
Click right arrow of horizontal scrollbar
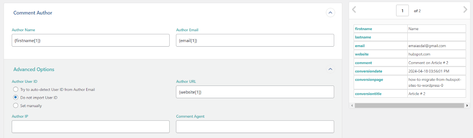[467, 106]
